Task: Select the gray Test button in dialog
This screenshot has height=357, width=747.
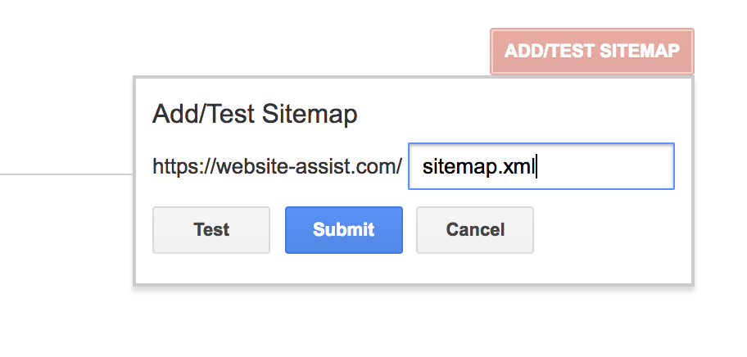Action: 211,230
